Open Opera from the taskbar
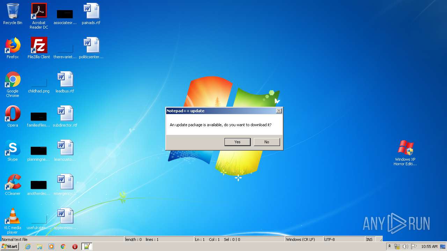447x251 pixels. pos(75,246)
